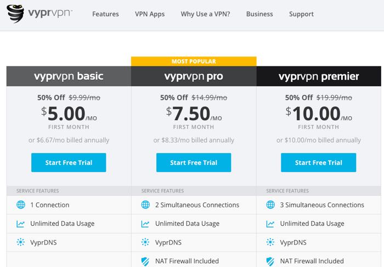Select the vyprvpn premier plan header

coord(319,76)
